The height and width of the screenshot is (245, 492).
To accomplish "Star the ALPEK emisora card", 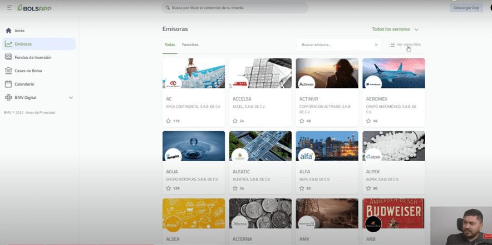I will [368, 188].
